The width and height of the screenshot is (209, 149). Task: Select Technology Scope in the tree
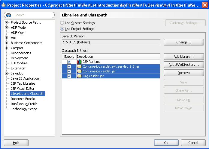pyautogui.click(x=24, y=109)
